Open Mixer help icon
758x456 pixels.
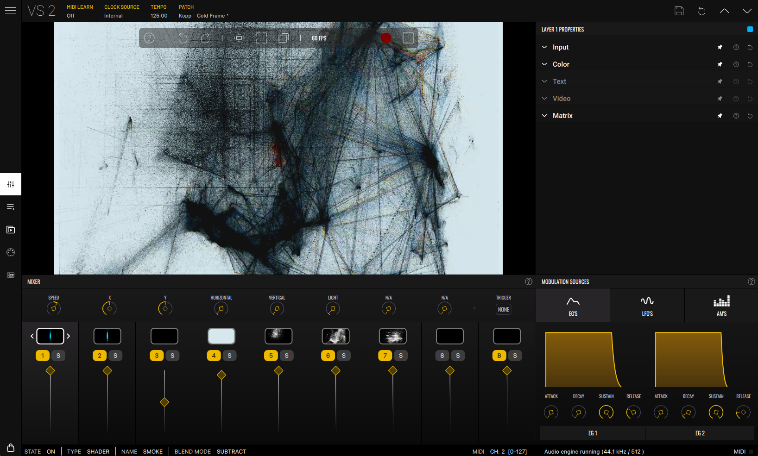(x=529, y=281)
